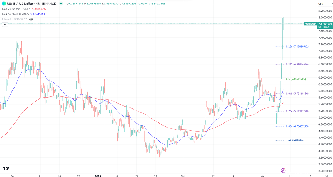This screenshot has width=333, height=177.
Task: Click the Mar label on time axis
Action: tap(263, 176)
